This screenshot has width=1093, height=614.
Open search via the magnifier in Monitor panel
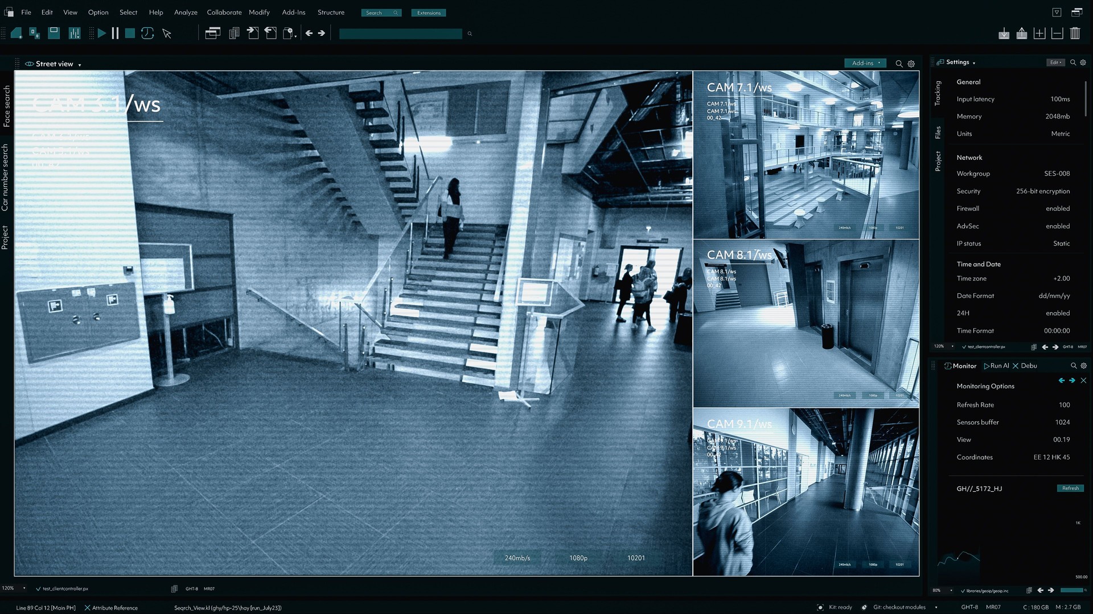1073,366
